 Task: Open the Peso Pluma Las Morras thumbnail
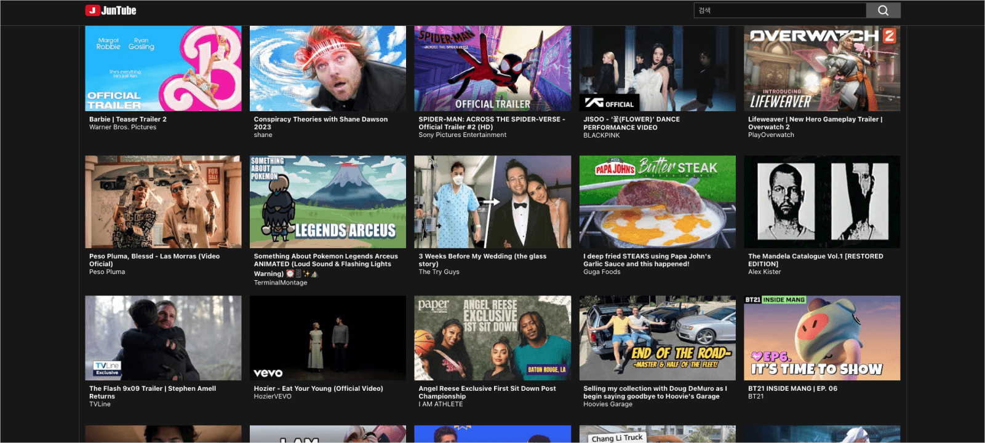163,202
